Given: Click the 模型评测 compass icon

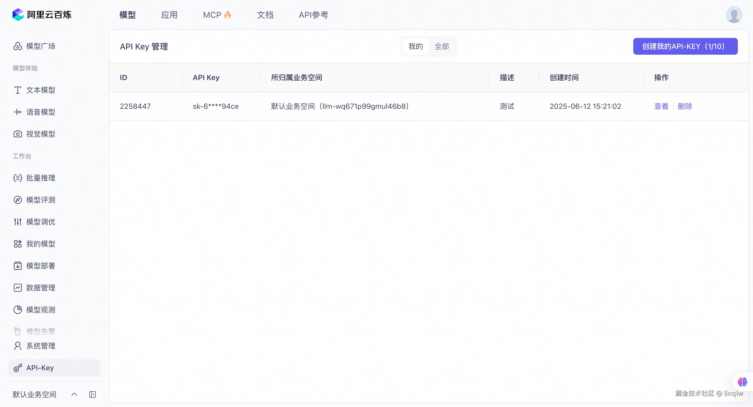Looking at the screenshot, I should 18,200.
